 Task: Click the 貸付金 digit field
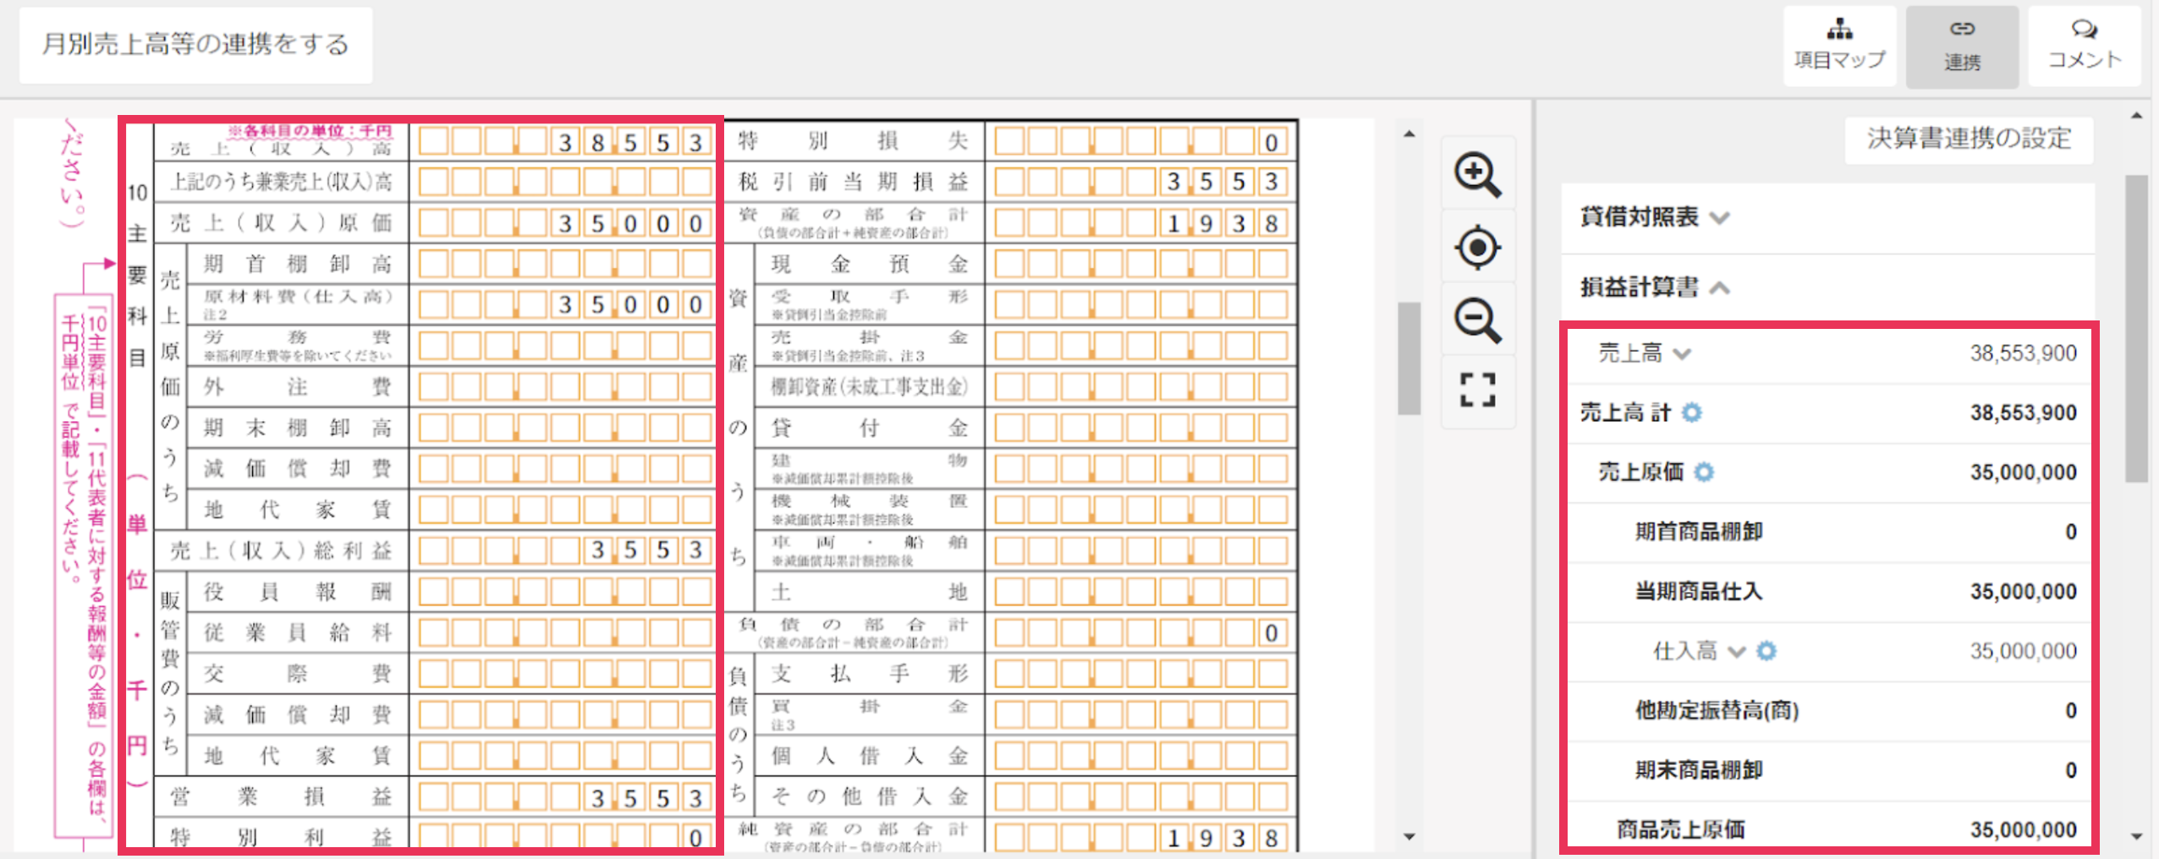(1141, 428)
